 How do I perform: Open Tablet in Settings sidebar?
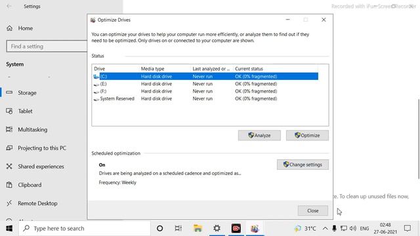tap(25, 111)
